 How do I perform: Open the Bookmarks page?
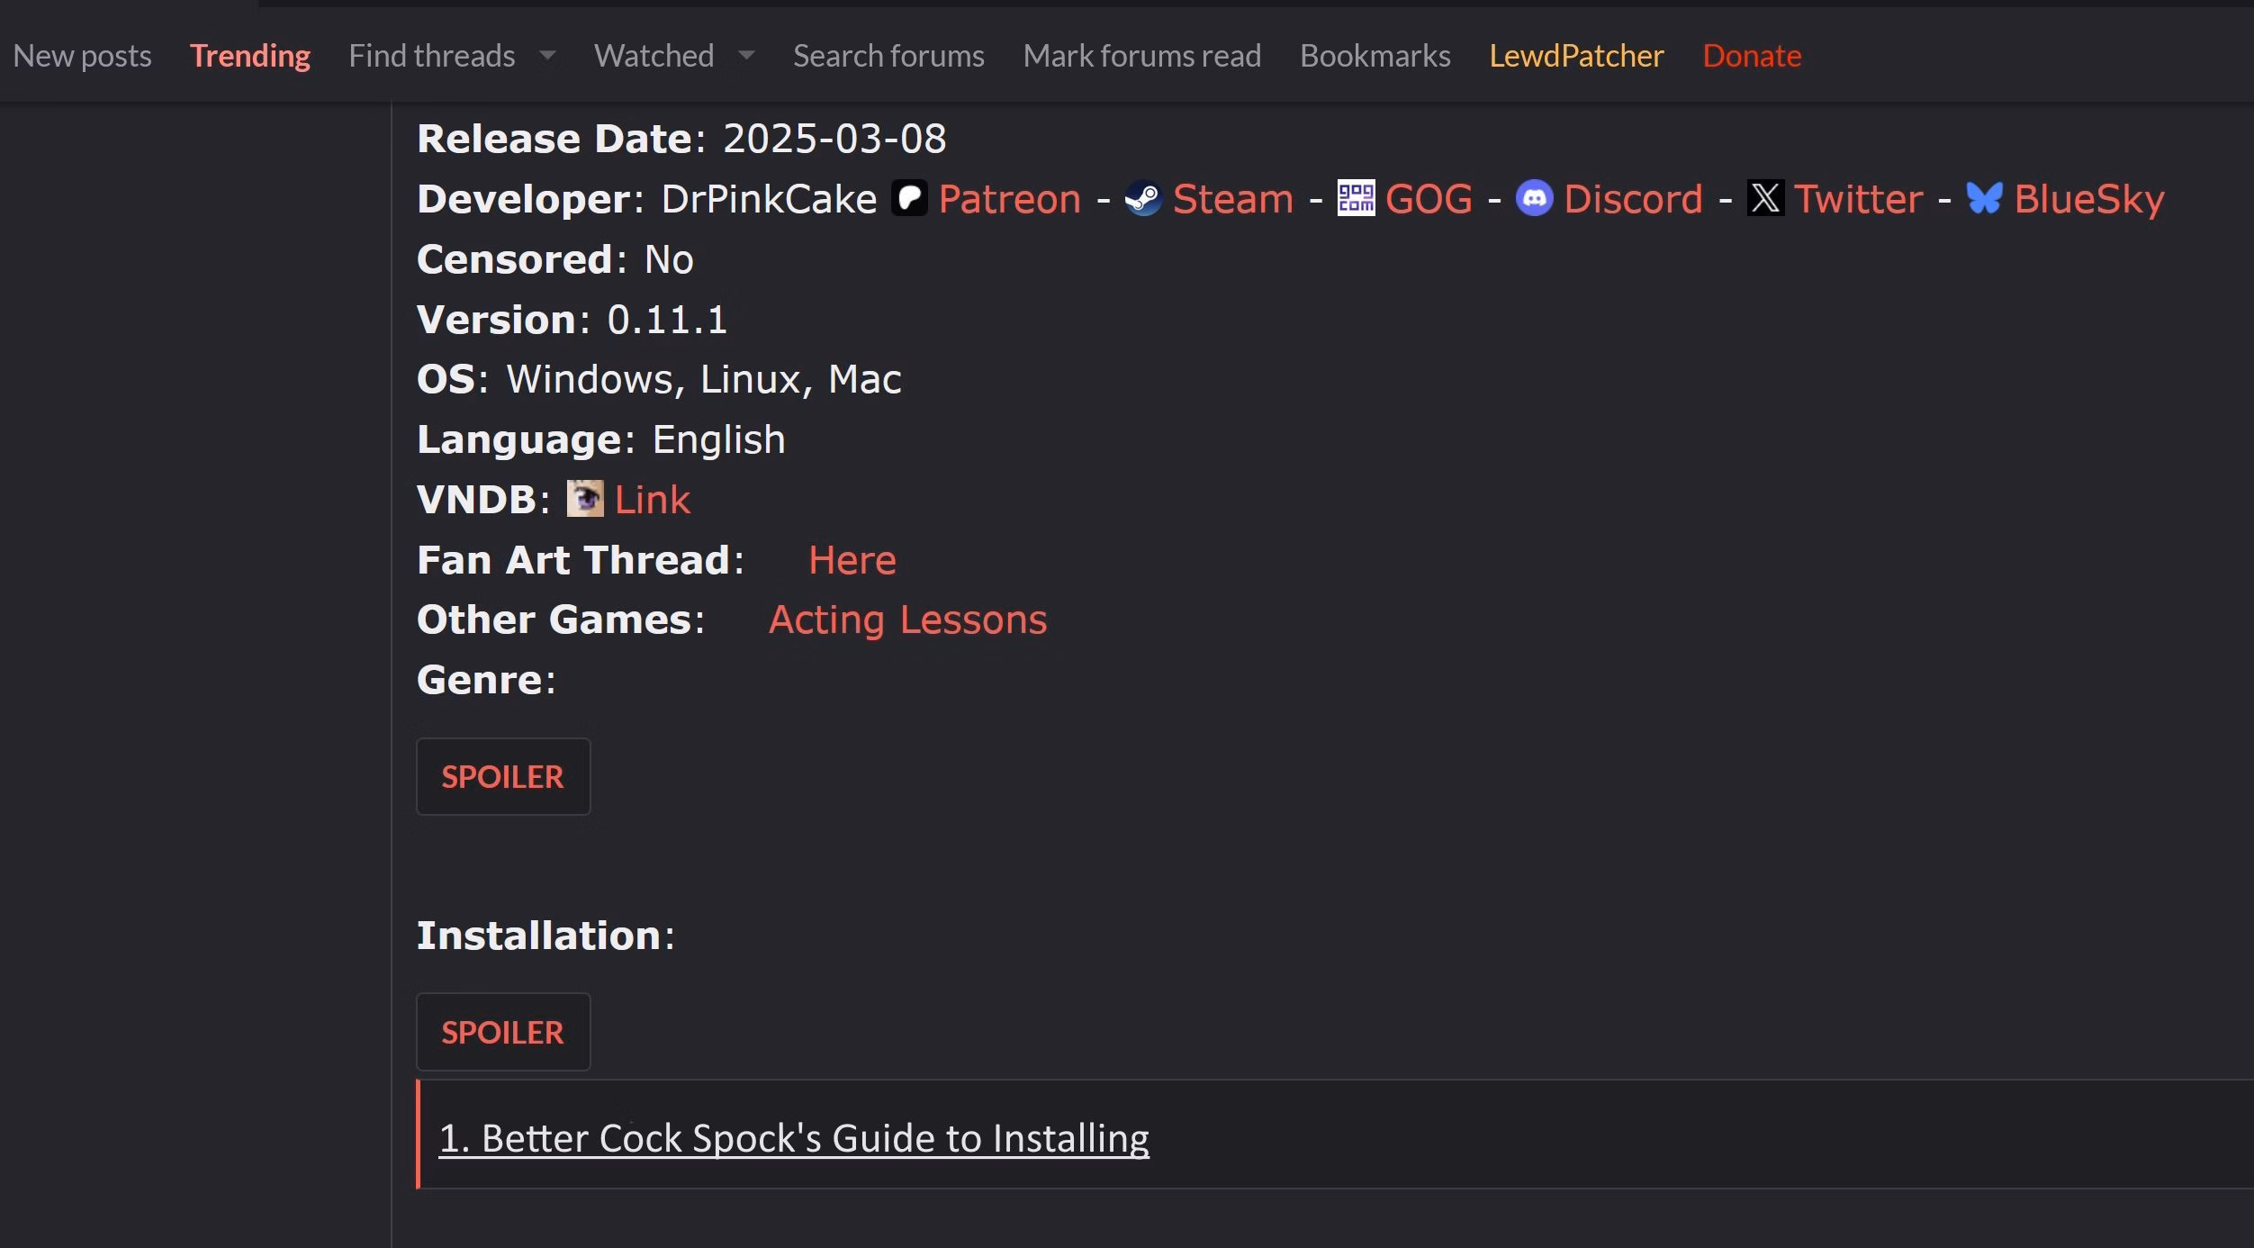click(x=1375, y=56)
